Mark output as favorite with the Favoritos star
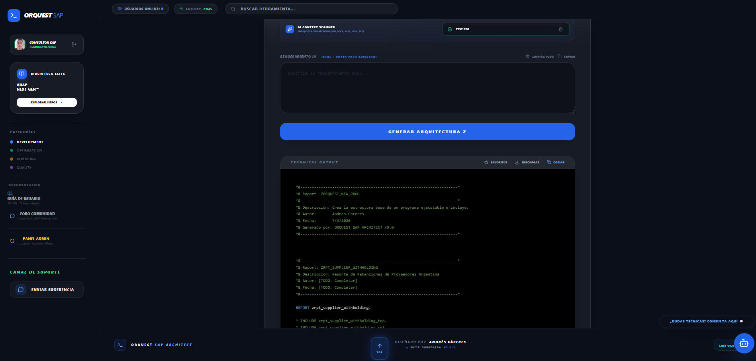756x361 pixels. [x=486, y=162]
